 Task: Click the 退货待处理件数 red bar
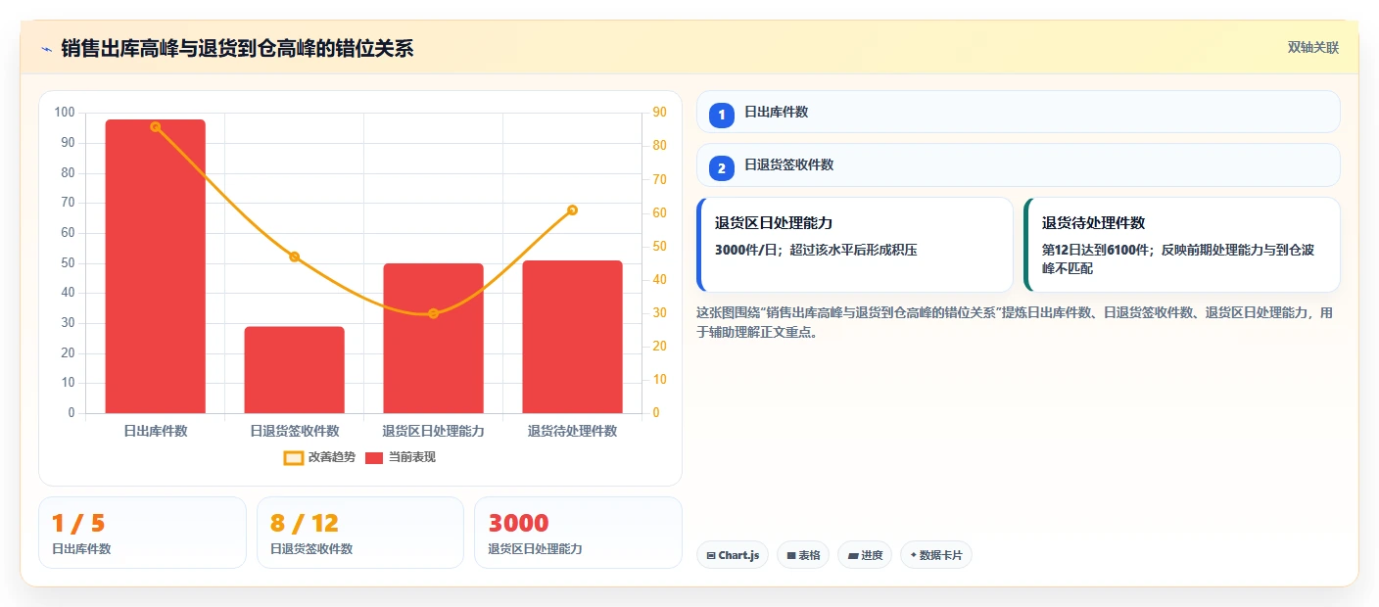(573, 337)
